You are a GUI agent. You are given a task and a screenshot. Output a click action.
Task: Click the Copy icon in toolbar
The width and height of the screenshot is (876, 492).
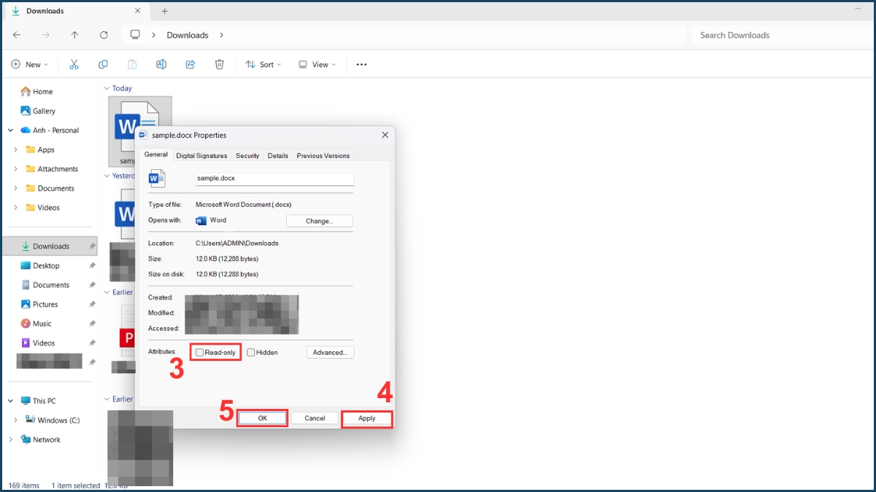pos(103,64)
